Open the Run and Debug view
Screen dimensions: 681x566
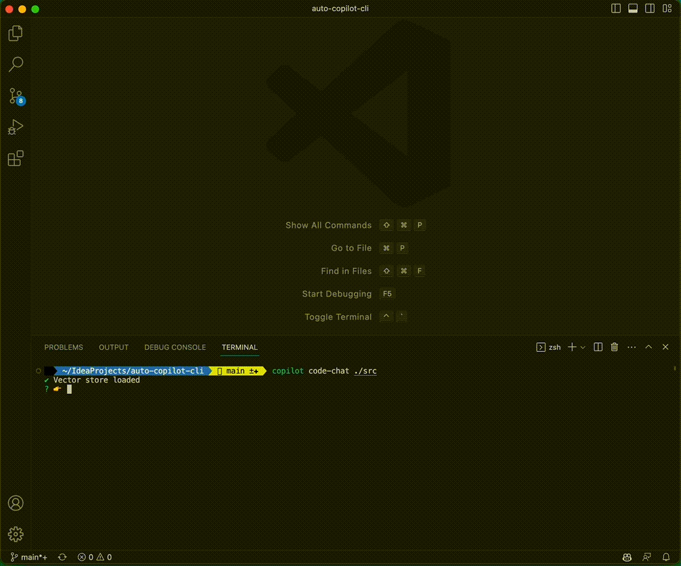16,127
